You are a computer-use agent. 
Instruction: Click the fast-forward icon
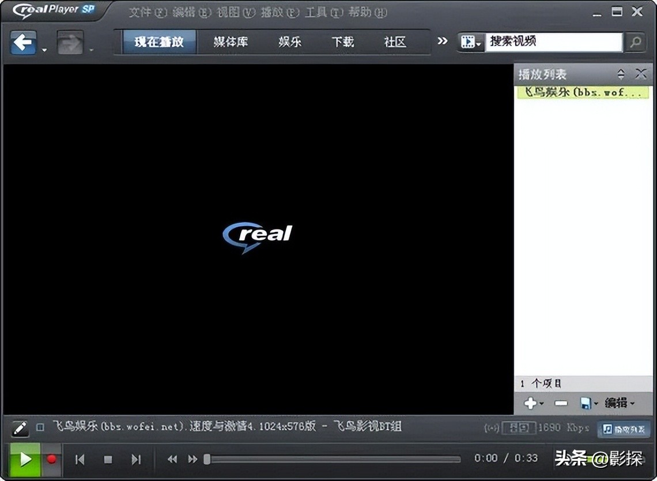tap(192, 459)
